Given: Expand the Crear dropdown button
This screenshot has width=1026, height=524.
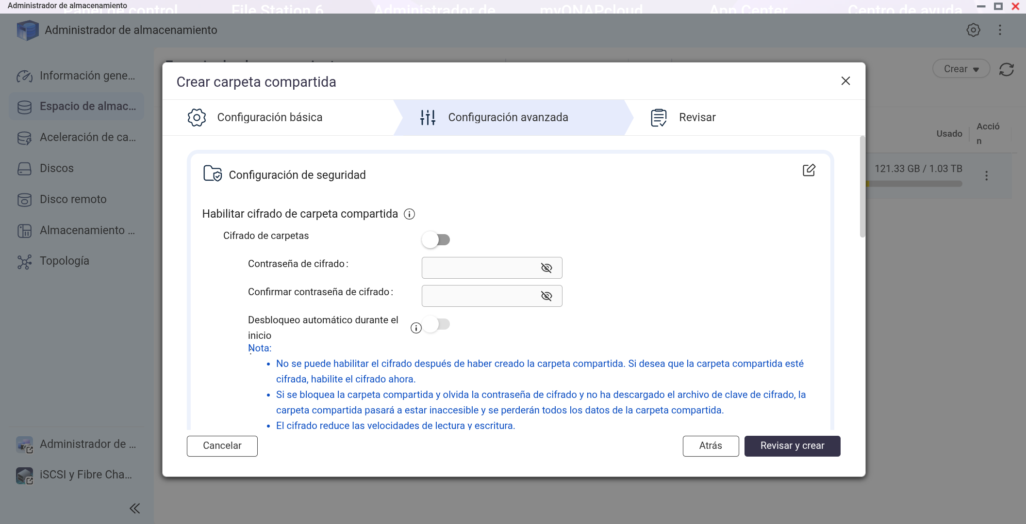Looking at the screenshot, I should [960, 69].
